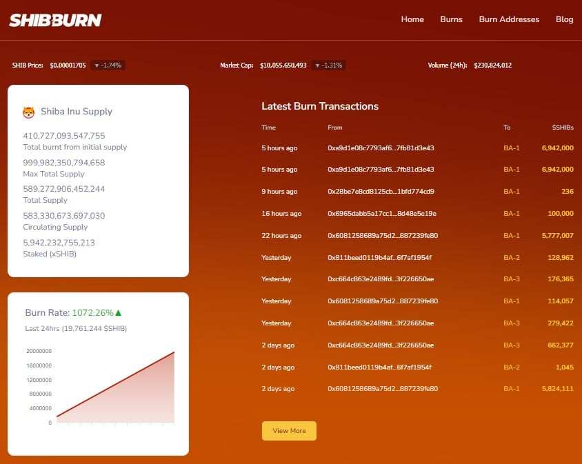
Task: Open sender address 0x28be7e8cd8125cb
Action: click(x=381, y=192)
